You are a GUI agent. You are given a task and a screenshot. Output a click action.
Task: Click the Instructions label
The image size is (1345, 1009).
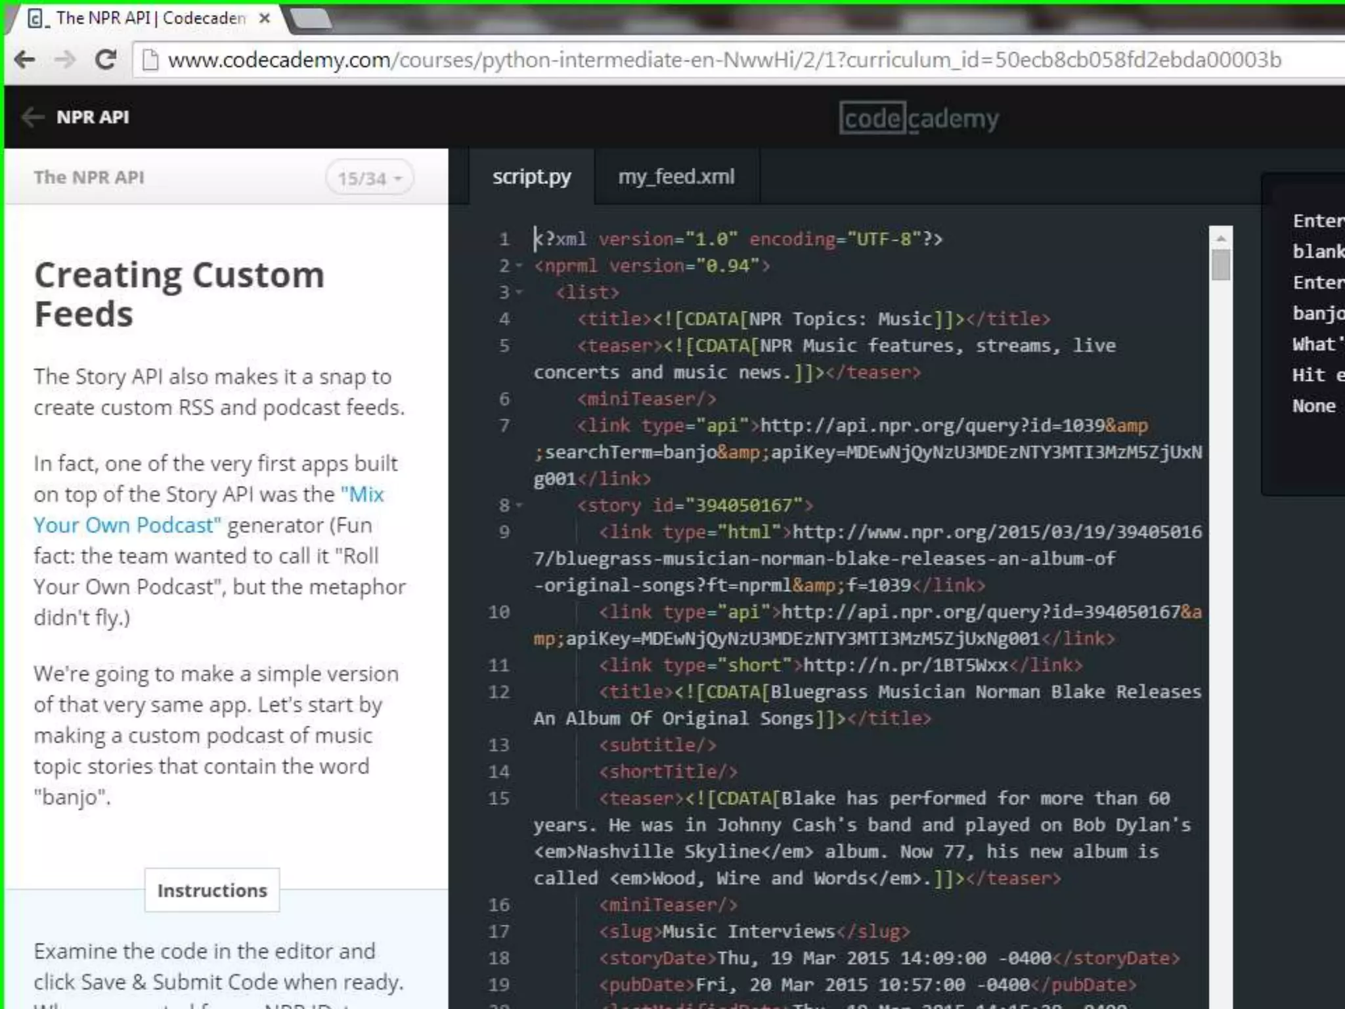click(x=212, y=890)
